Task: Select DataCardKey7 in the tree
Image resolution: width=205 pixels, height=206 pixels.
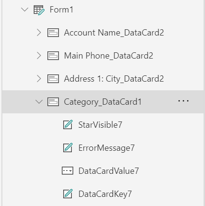Action: (105, 194)
